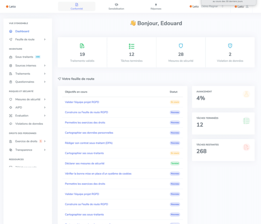Click the Mesures de sécurité shield icon in sidebar
The image size is (261, 224).
coord(11,100)
